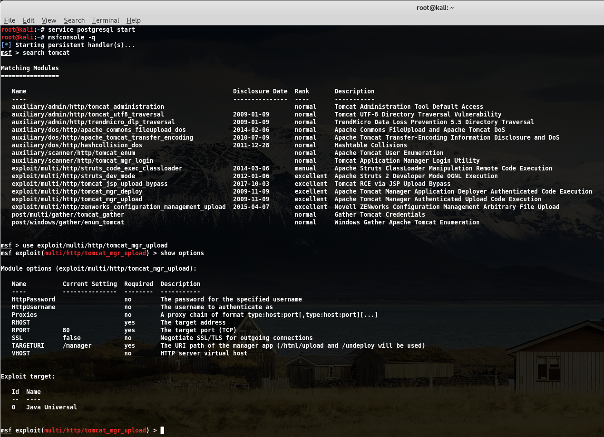Select module post/multi/gather/tomcat_gather

pyautogui.click(x=68, y=214)
